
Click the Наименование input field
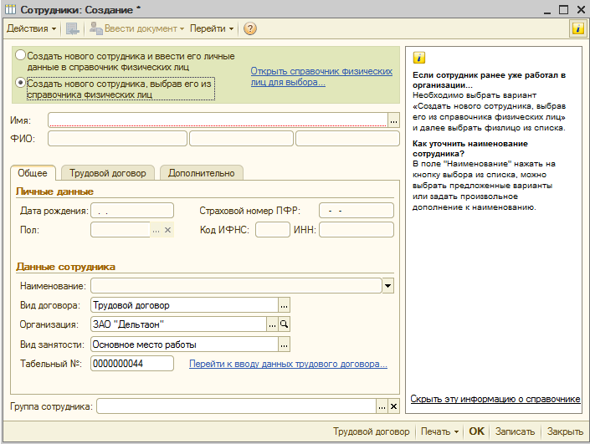point(236,286)
